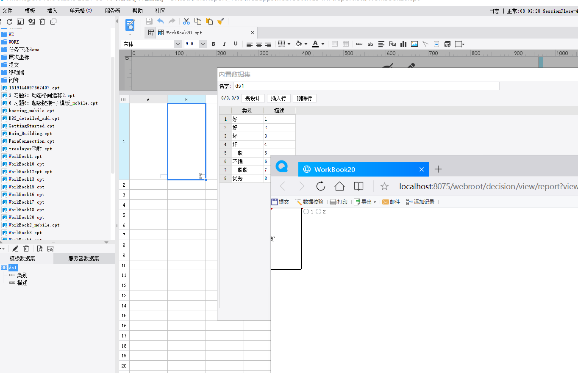Click the browser home icon
578x373 pixels.
339,186
